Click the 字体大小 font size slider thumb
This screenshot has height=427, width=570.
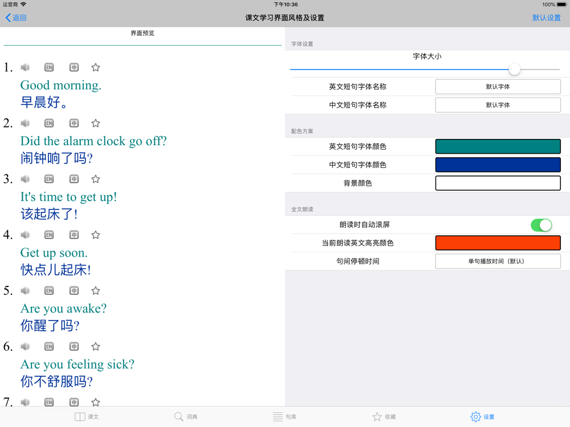tap(514, 69)
